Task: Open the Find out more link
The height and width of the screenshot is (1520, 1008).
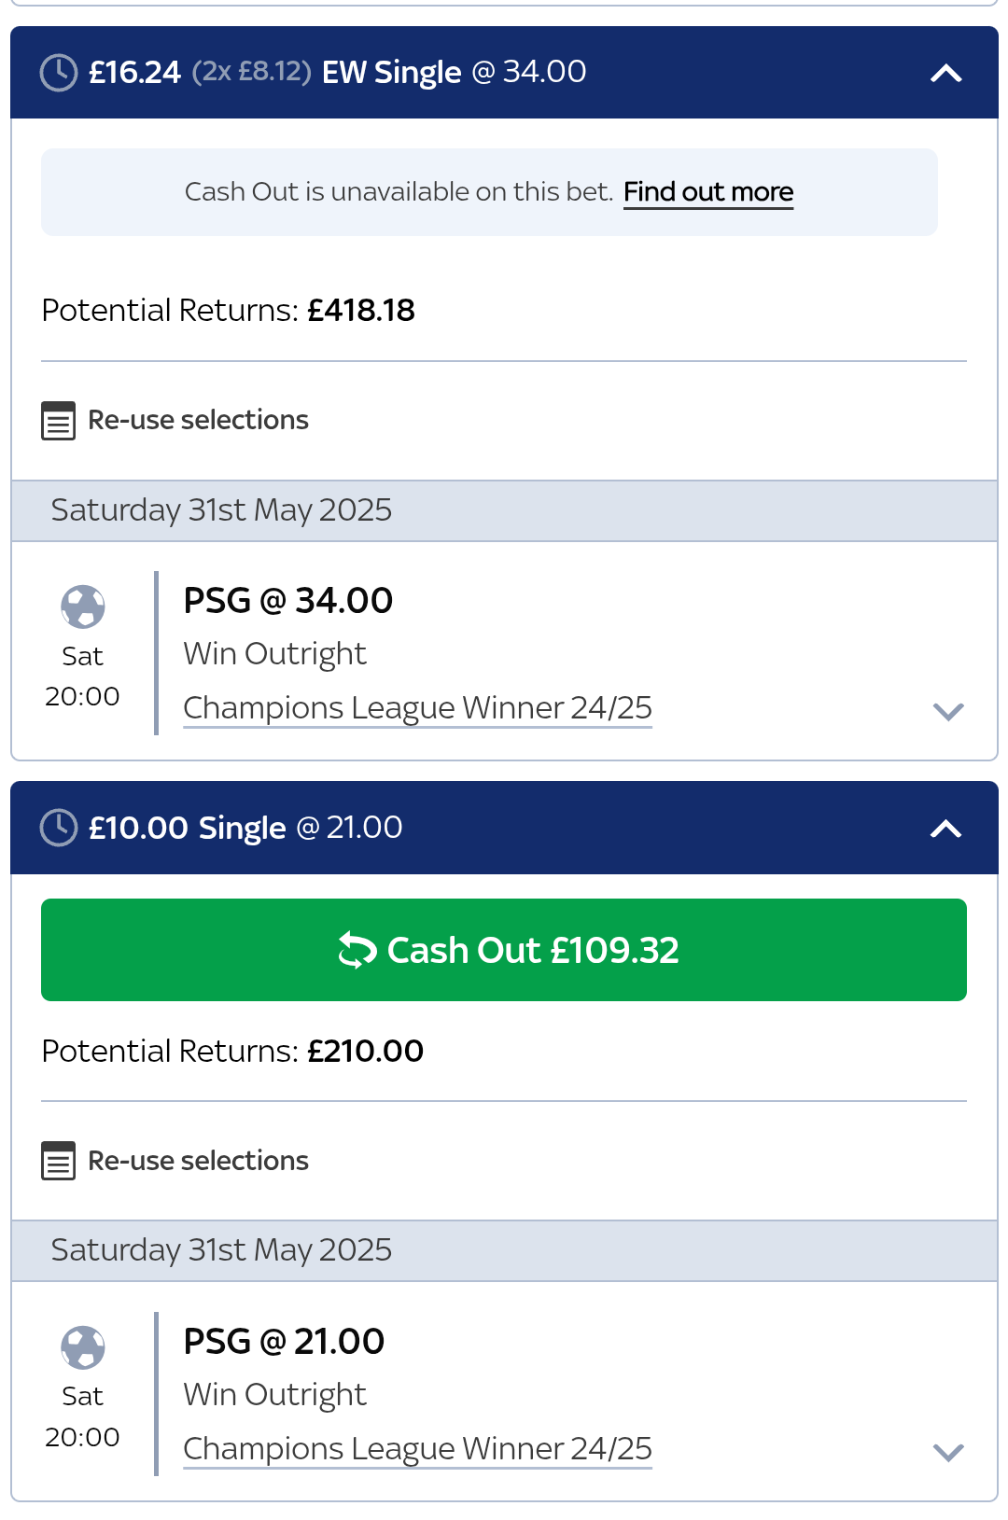Action: (708, 192)
